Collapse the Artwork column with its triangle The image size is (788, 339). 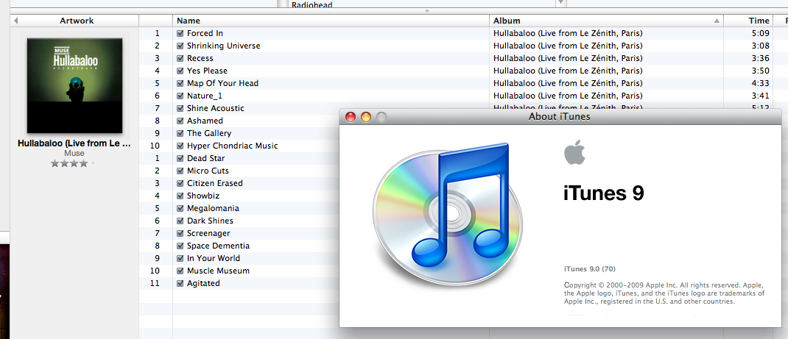(15, 21)
